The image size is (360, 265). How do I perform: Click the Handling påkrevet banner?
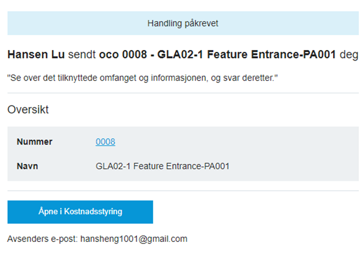point(183,24)
